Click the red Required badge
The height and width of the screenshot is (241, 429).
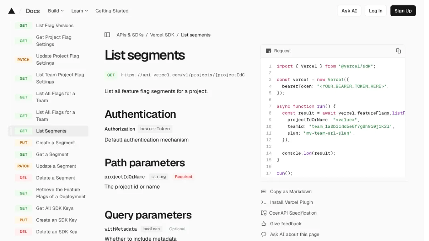(x=183, y=177)
